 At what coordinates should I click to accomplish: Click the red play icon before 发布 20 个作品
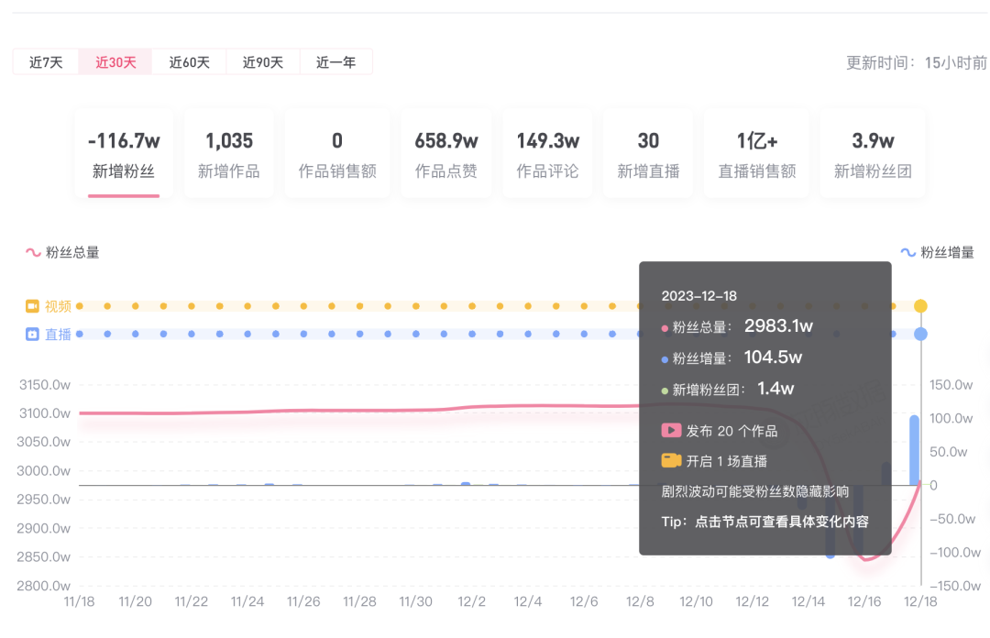672,429
